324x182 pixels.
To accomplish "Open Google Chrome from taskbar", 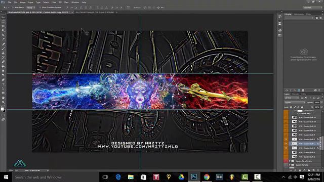I will tap(207, 177).
